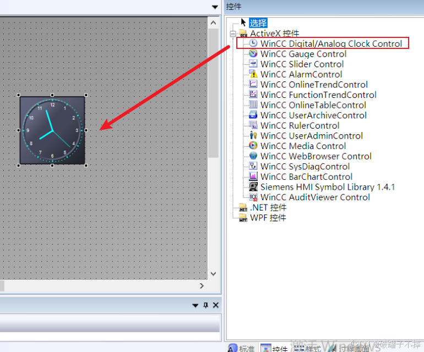Pin the lower panel with pushpin icon
Image resolution: width=424 pixels, height=352 pixels.
(205, 305)
